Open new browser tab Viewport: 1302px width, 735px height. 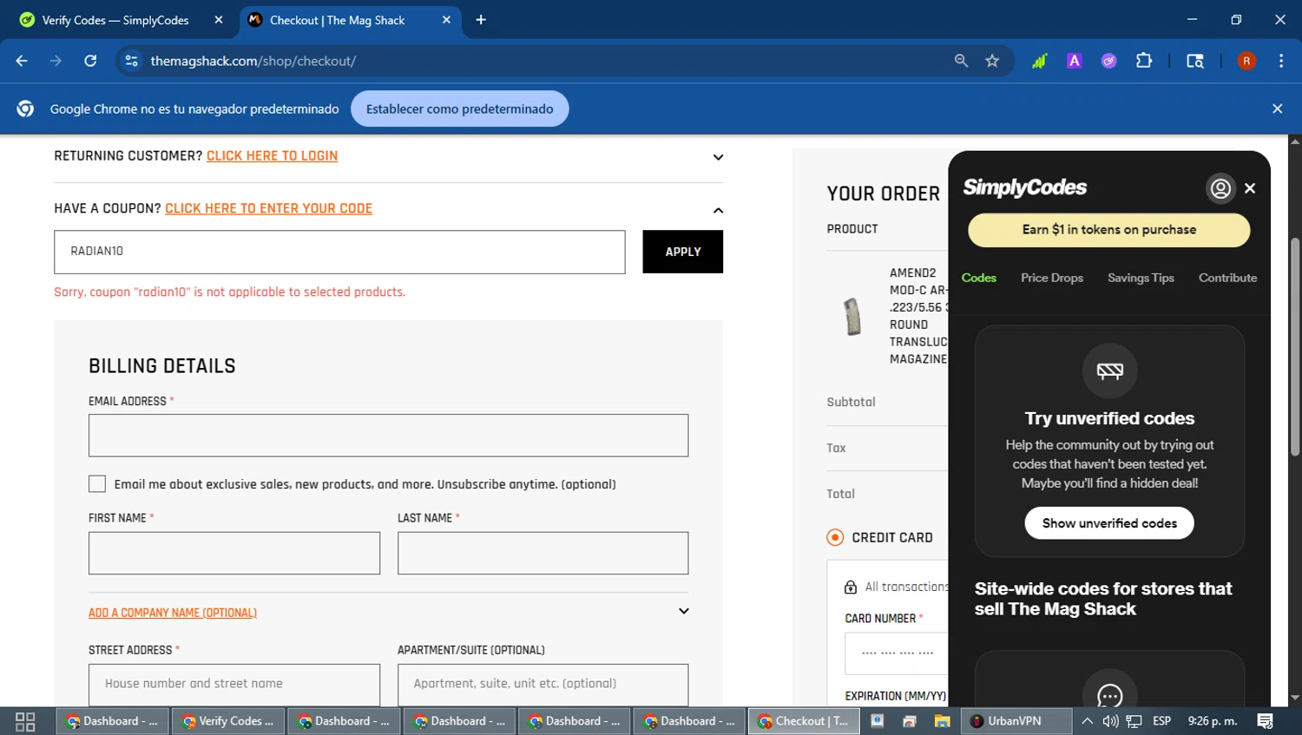point(481,20)
